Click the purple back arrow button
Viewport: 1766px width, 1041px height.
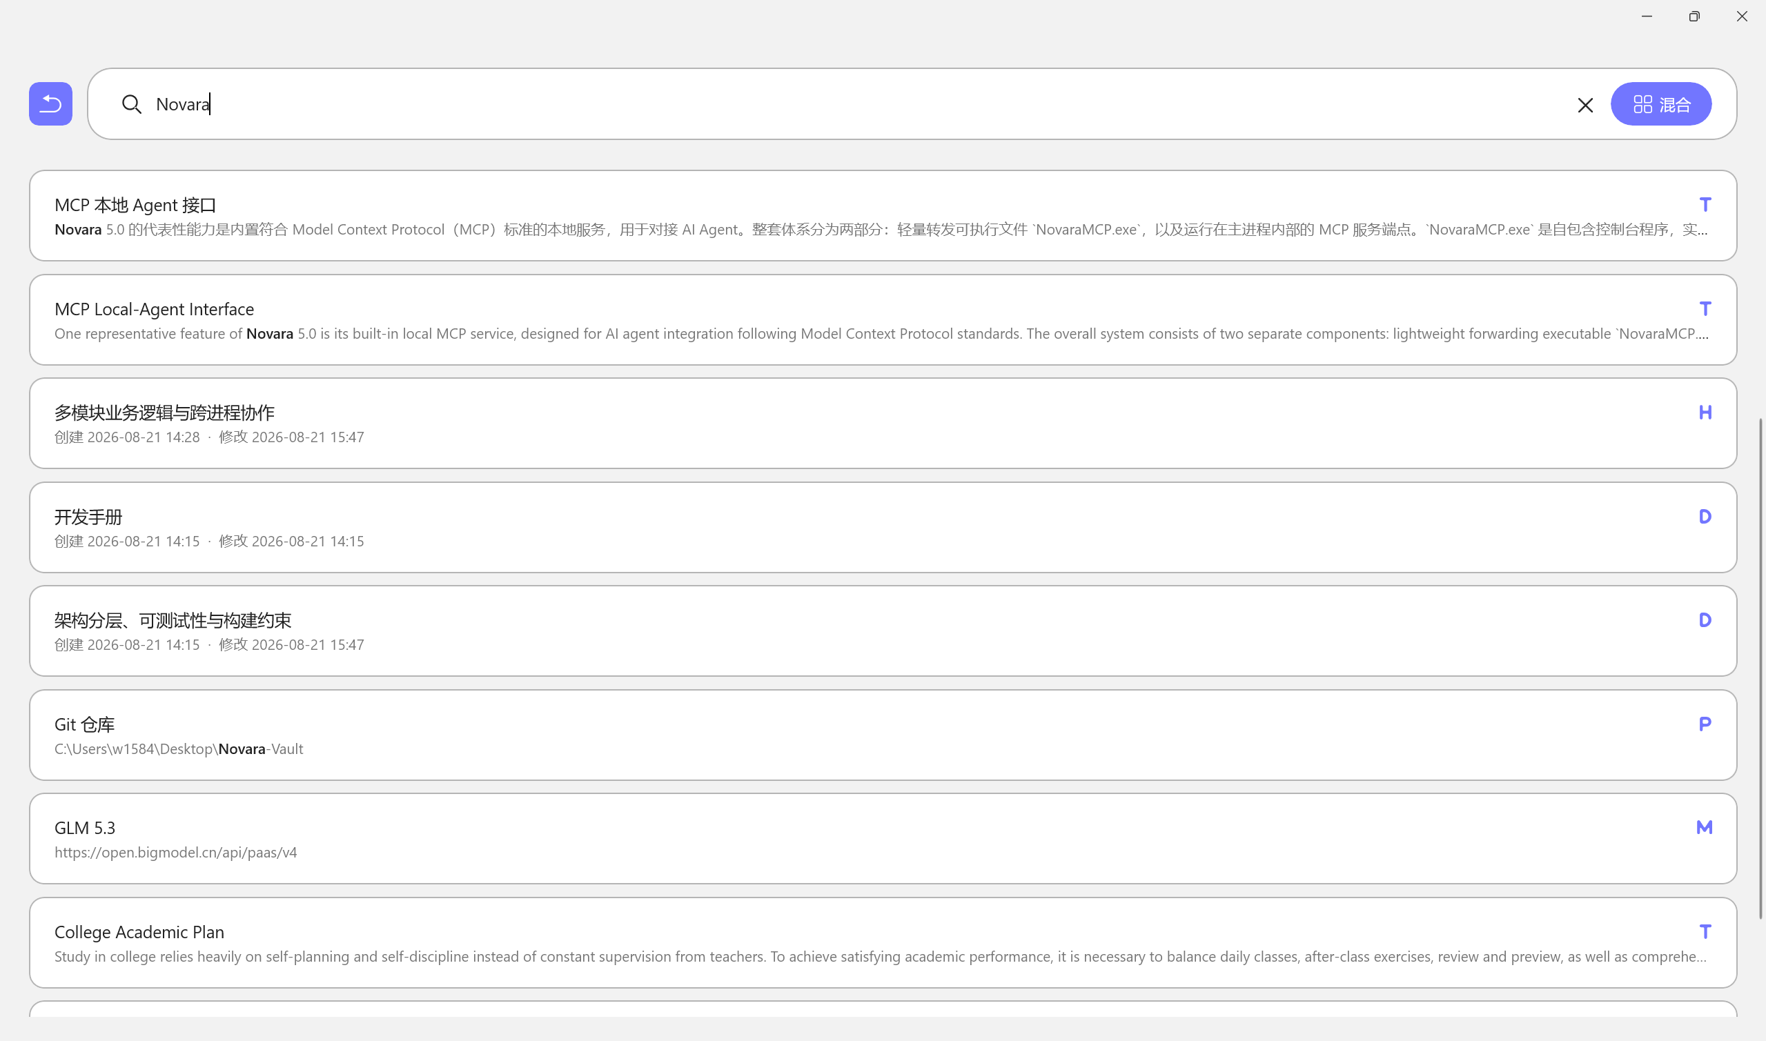click(x=50, y=103)
